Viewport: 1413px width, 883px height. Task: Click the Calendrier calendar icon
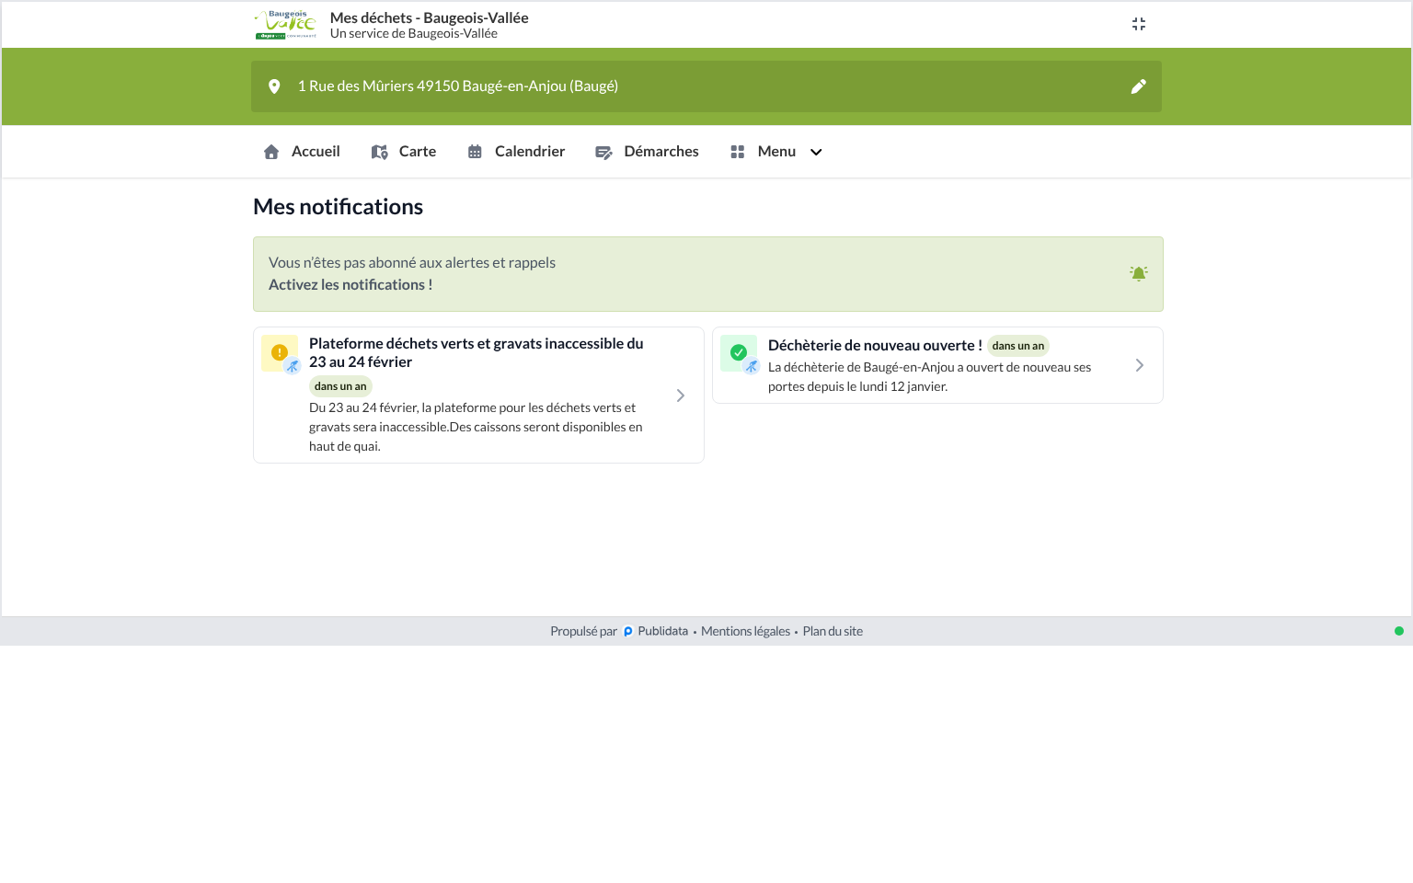475,152
